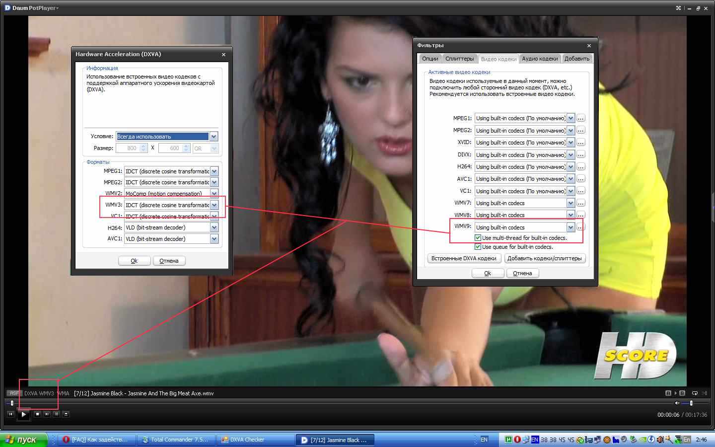Open the playlist icon in player controls
The width and height of the screenshot is (715, 447).
56,414
